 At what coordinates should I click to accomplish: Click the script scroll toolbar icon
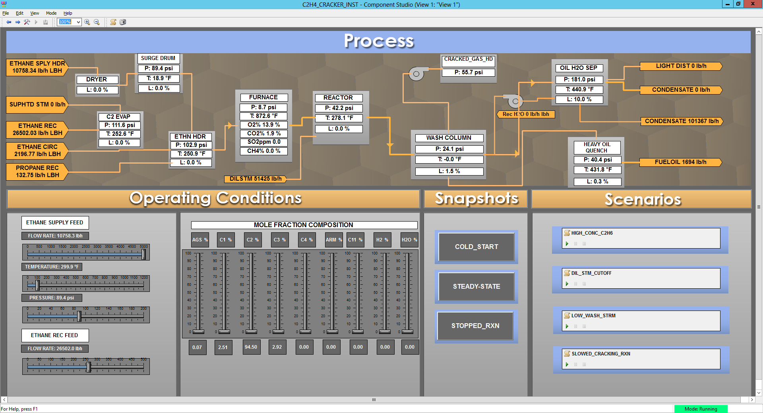(x=113, y=22)
